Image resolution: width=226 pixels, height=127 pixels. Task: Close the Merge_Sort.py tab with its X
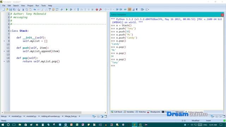79,116
